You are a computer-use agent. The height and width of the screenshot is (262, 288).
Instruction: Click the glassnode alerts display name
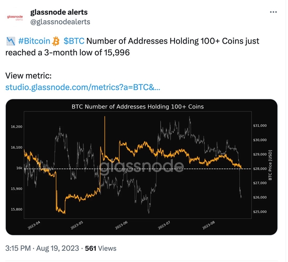59,12
